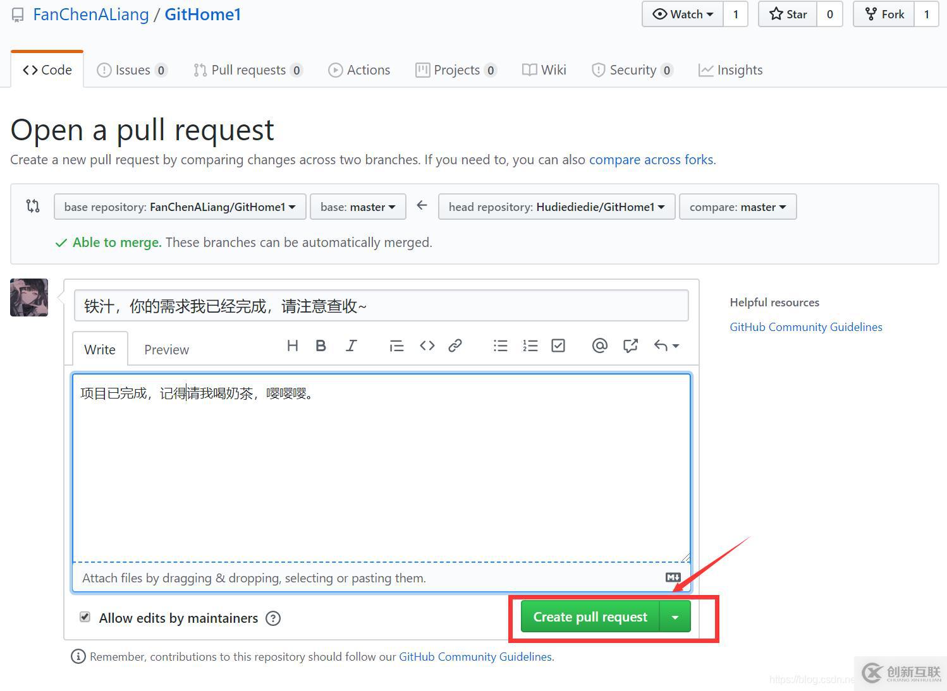This screenshot has height=691, width=947.
Task: Click the Create pull request button
Action: 590,616
